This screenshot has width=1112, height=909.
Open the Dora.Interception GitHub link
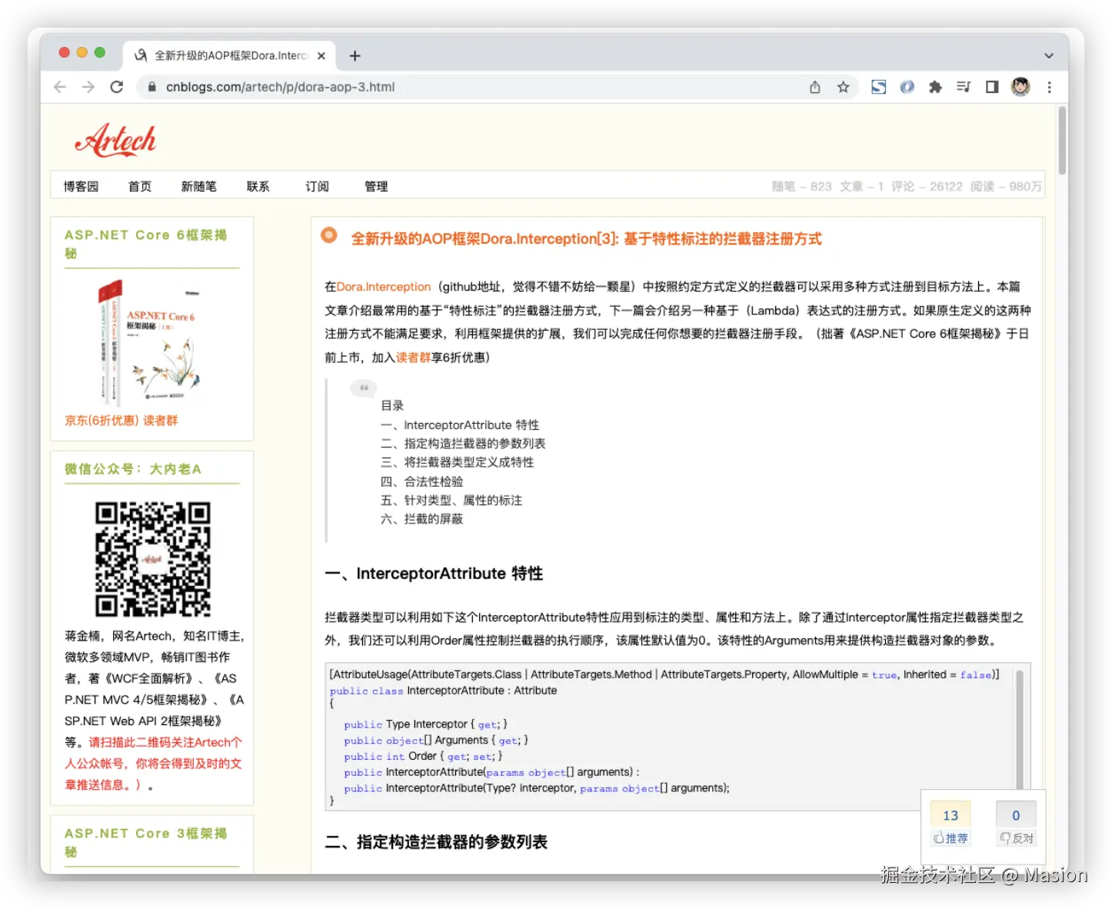tap(383, 286)
